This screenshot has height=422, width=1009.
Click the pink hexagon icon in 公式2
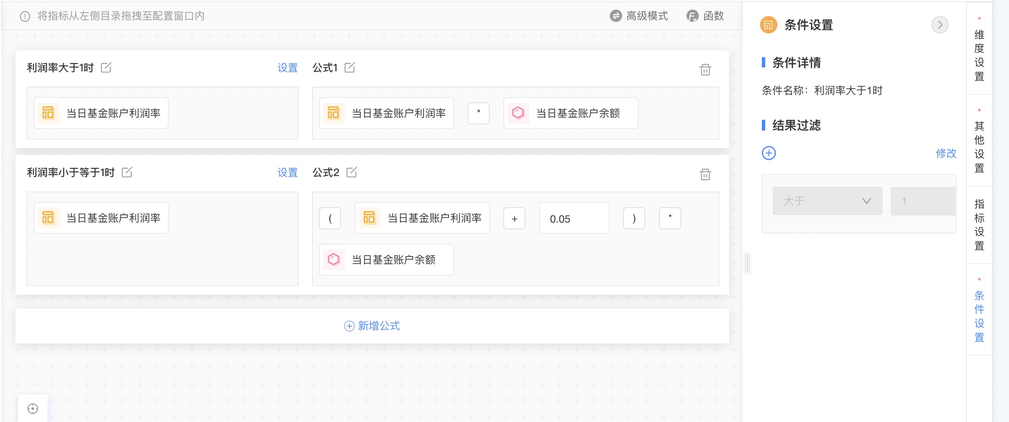(x=334, y=260)
